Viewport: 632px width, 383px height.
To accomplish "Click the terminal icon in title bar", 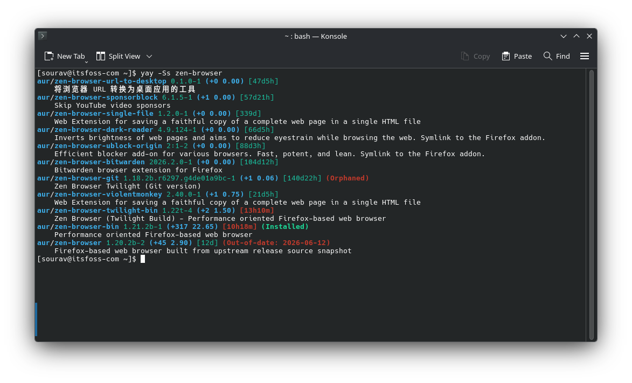I will (x=43, y=36).
